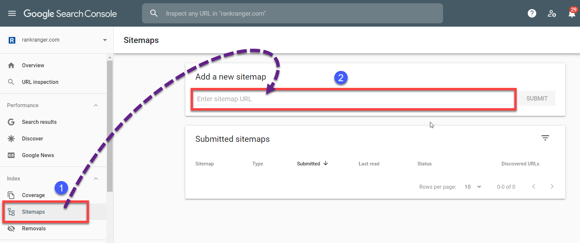Viewport: 580px width, 243px height.
Task: Click the Sitemaps tree icon
Action: tap(11, 212)
